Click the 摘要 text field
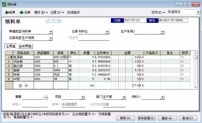 [32, 97]
